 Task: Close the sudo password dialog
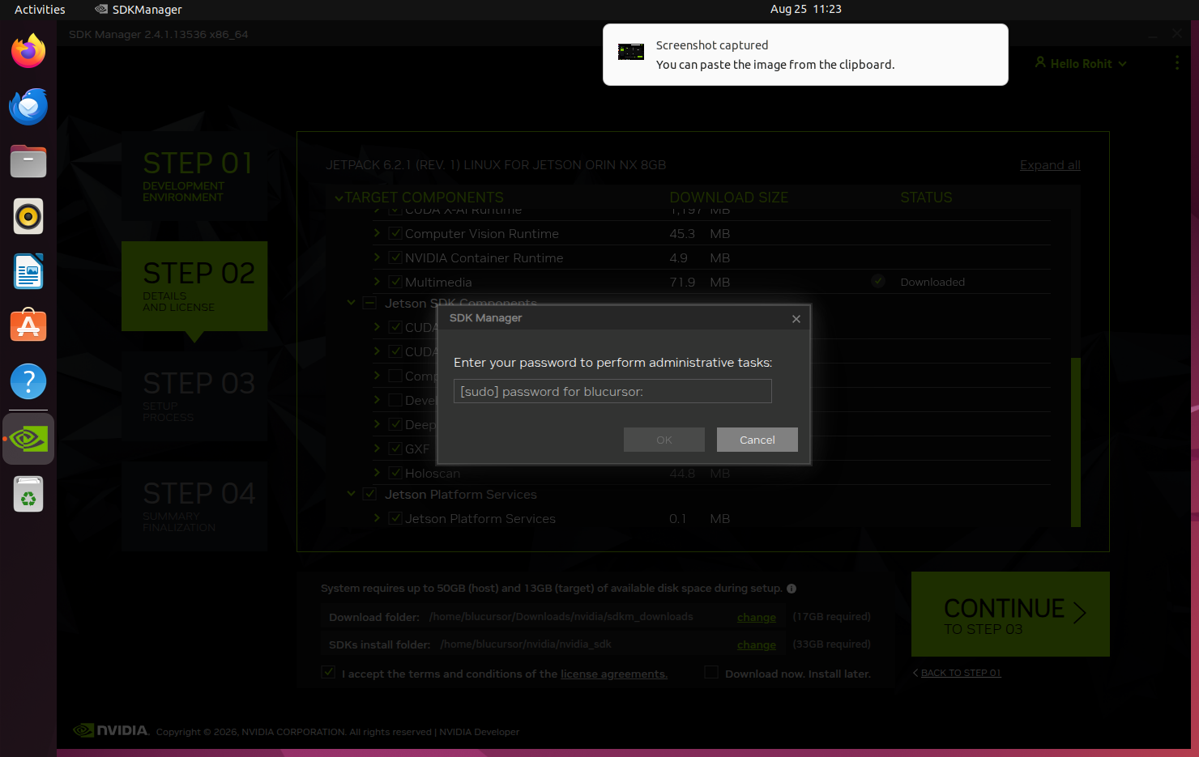click(796, 319)
